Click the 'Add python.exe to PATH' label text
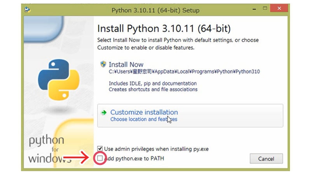This screenshot has width=311, height=175. (x=134, y=159)
